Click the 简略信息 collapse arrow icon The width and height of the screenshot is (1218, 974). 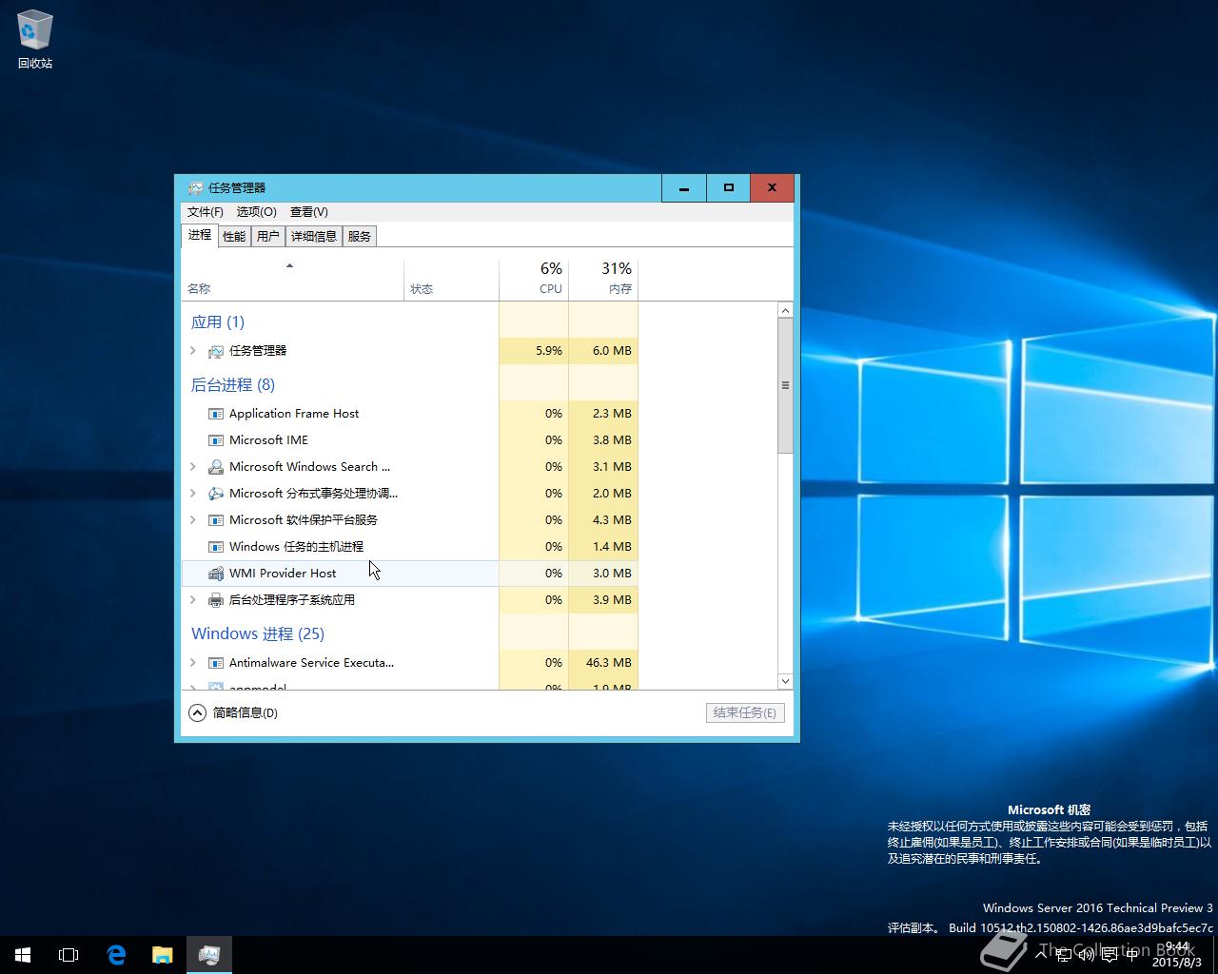pos(197,712)
